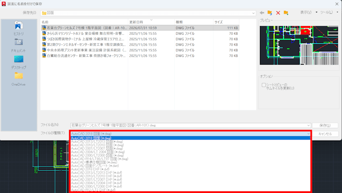This screenshot has height=193, width=342.
Task: Select DWG icon of つばさ国際貨物ターミナル file
Action: pos(44,39)
